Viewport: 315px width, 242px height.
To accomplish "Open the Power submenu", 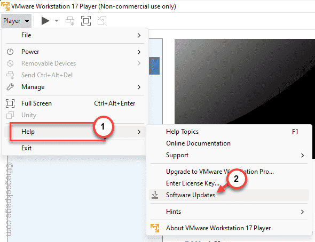I will [x=75, y=52].
